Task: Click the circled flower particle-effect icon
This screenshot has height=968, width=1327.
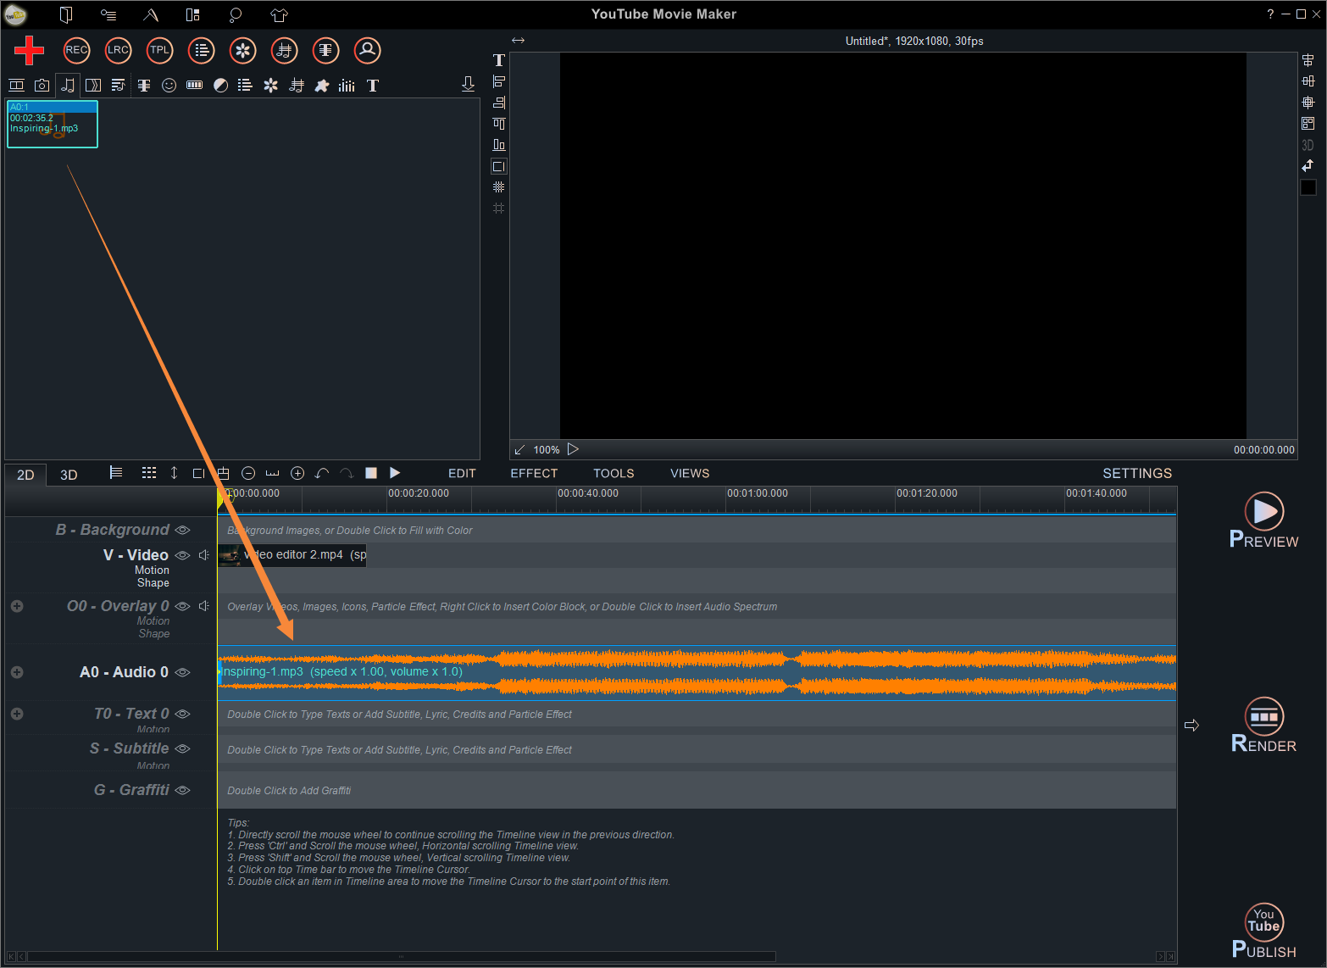Action: (243, 50)
